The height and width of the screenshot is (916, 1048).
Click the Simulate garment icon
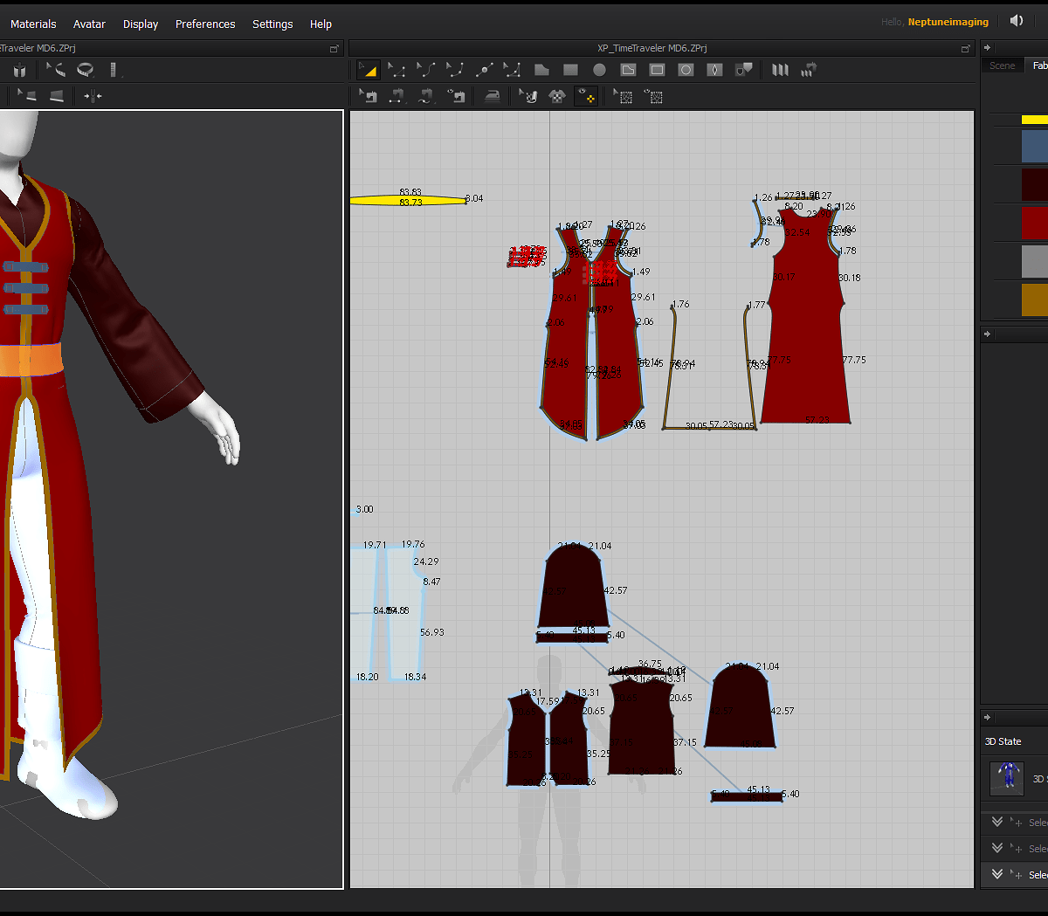click(x=19, y=70)
